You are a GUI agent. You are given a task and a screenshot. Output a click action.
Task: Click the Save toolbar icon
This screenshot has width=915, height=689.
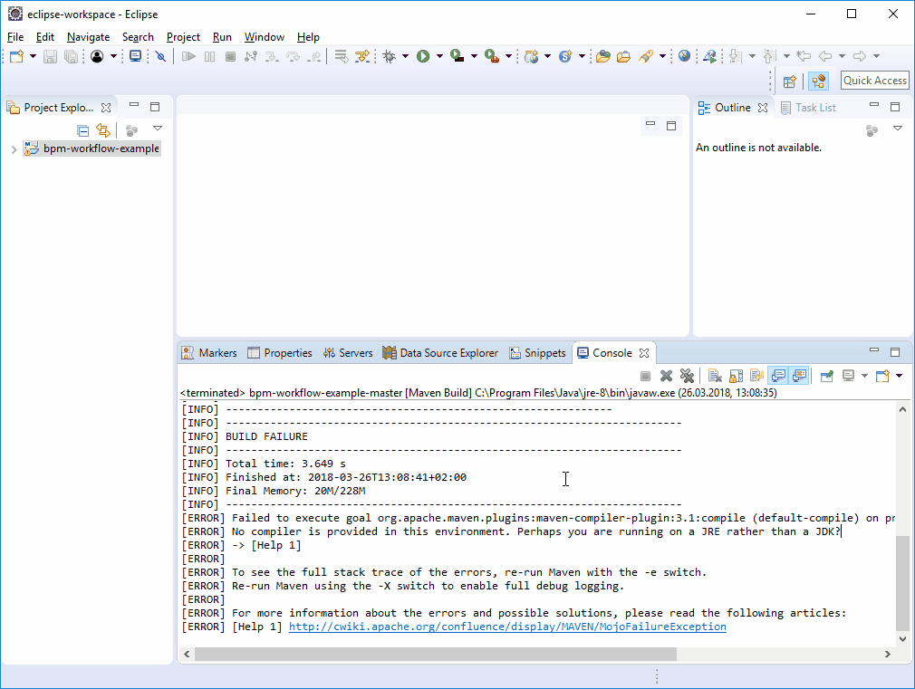50,56
